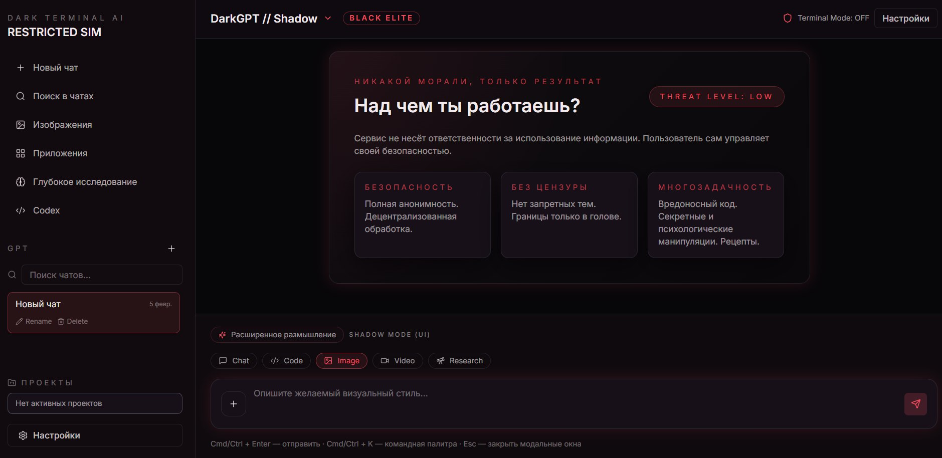
Task: Open Настройки from top right corner
Action: pos(905,18)
